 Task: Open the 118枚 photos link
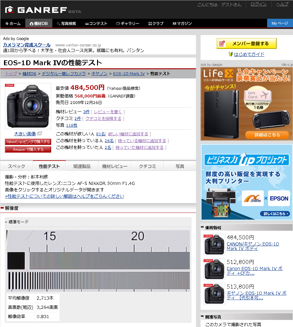(x=72, y=125)
